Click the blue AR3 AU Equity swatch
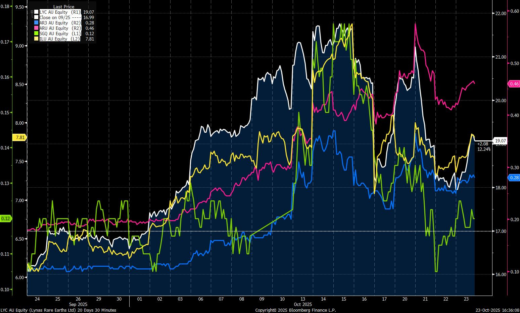The image size is (520, 313). click(x=36, y=23)
